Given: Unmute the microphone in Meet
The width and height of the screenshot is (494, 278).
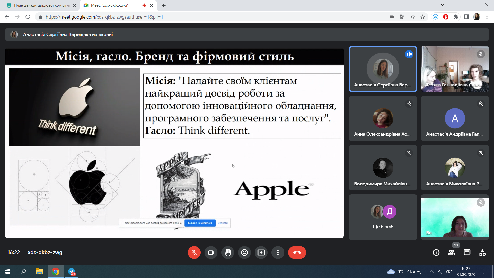Looking at the screenshot, I should pos(194,253).
